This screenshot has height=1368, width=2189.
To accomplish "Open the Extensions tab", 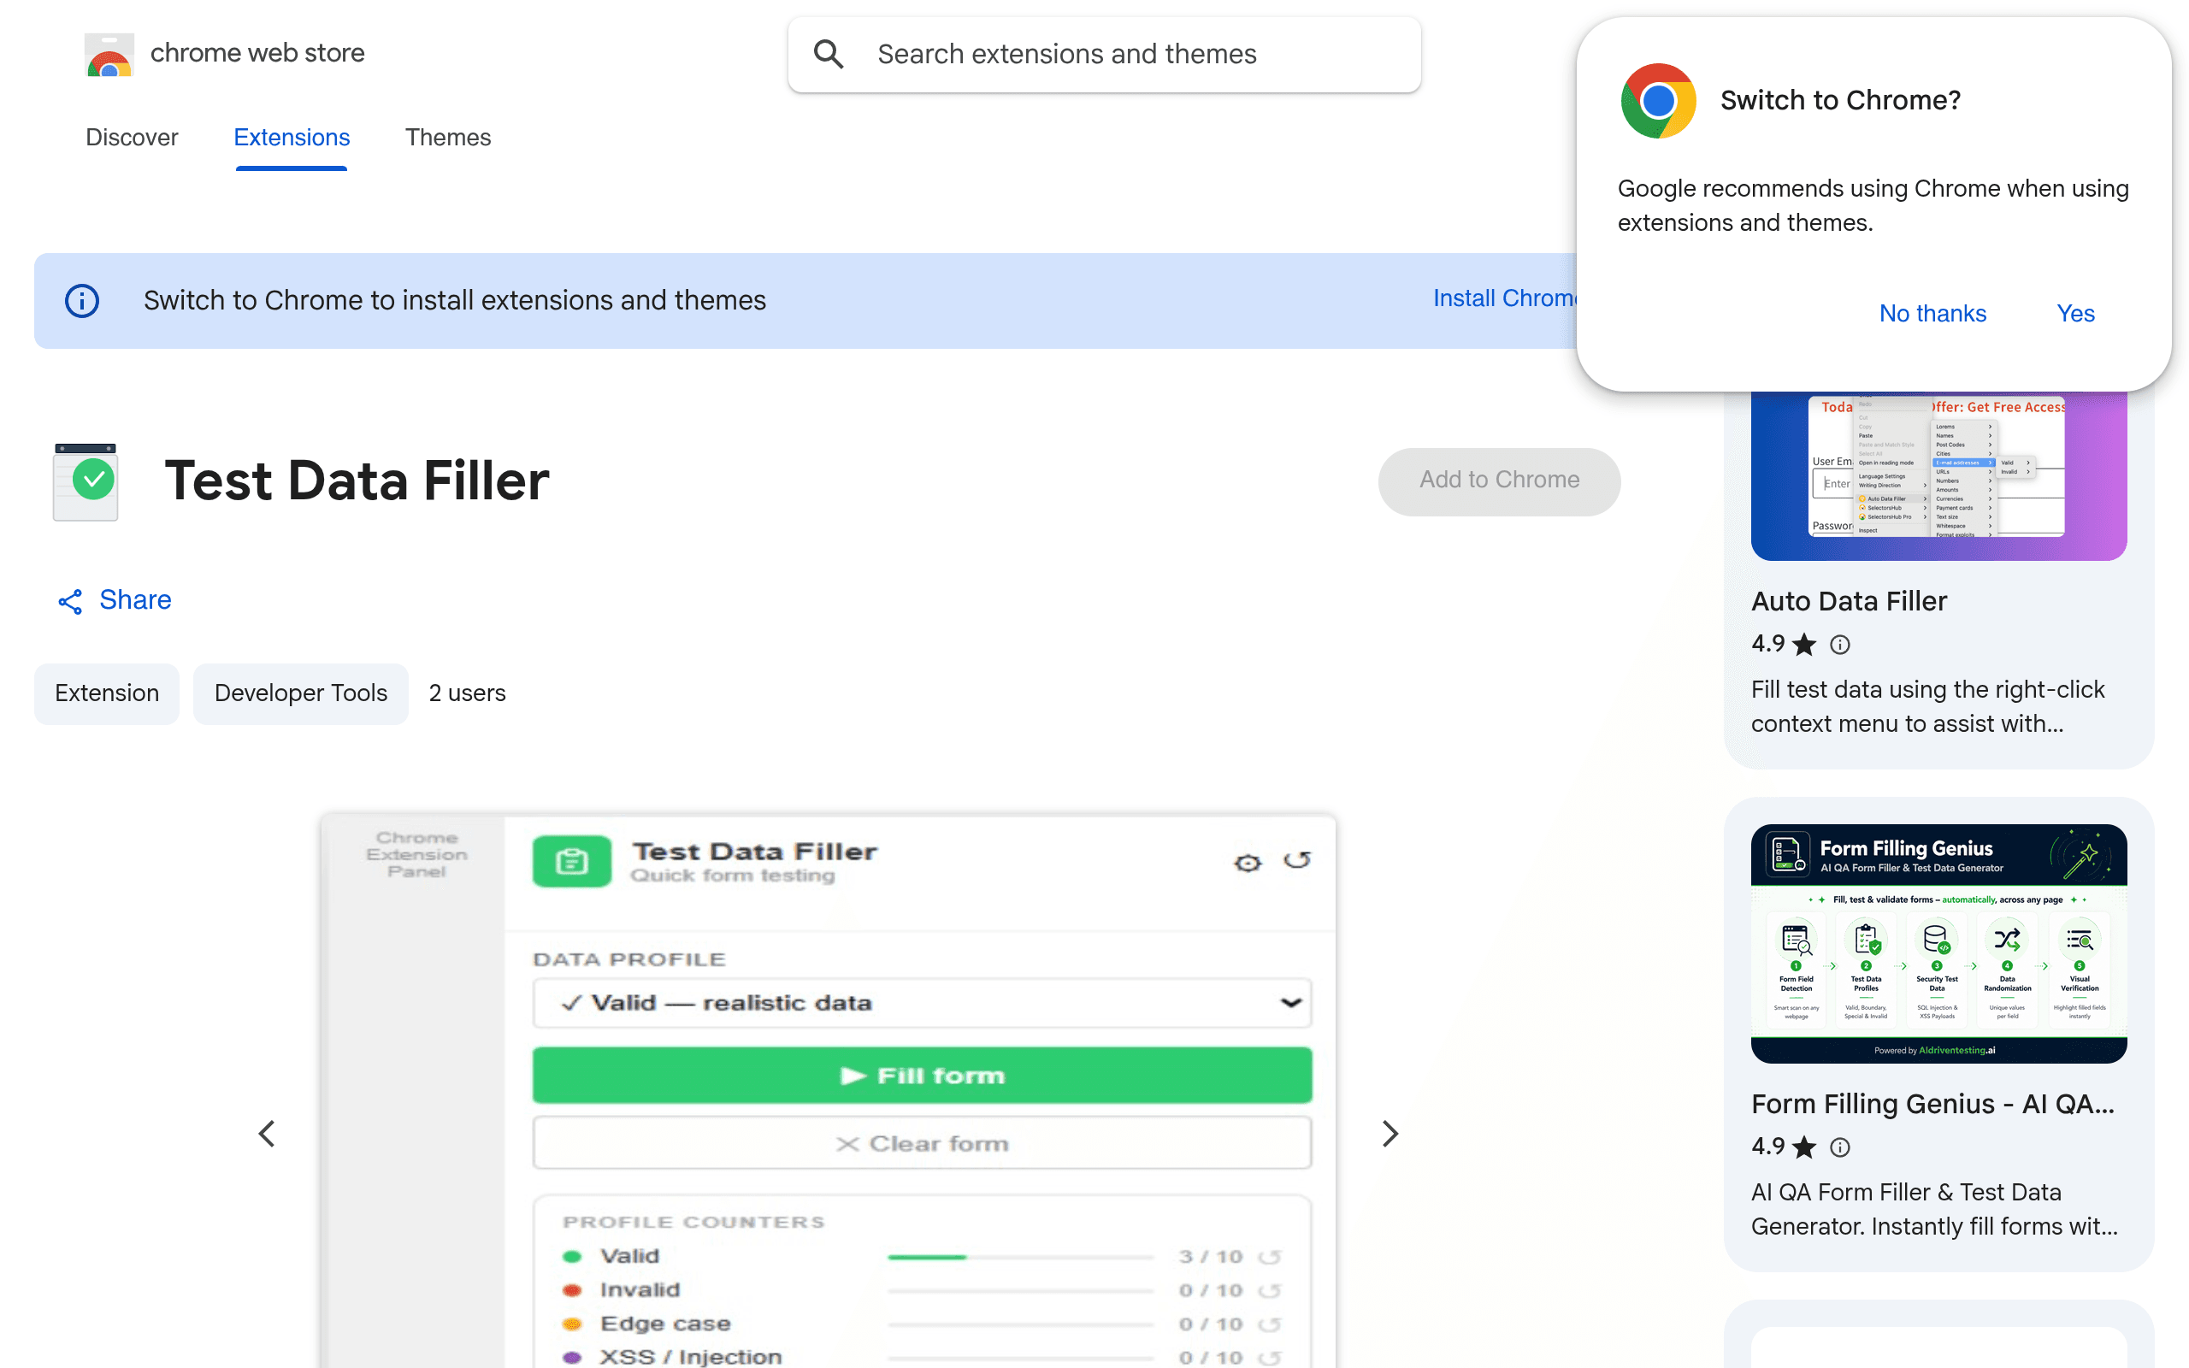I will click(x=292, y=138).
